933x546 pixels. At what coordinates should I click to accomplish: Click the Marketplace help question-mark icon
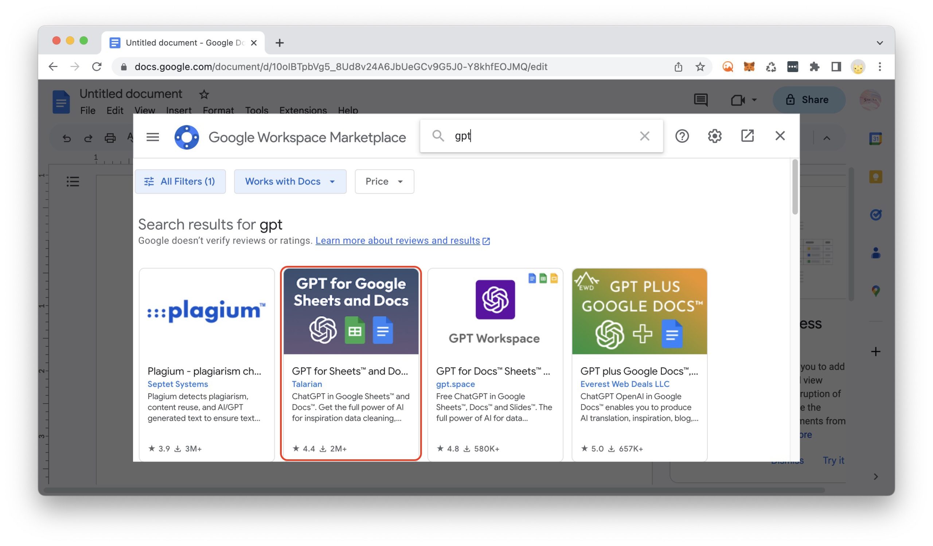682,136
